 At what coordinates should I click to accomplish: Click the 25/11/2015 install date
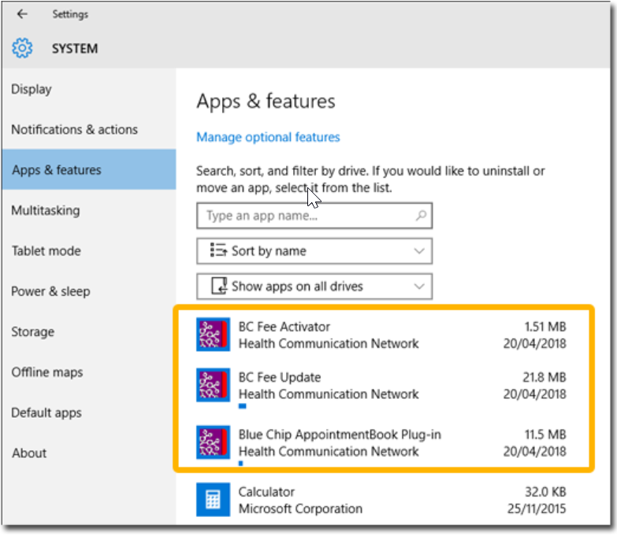[x=537, y=508]
